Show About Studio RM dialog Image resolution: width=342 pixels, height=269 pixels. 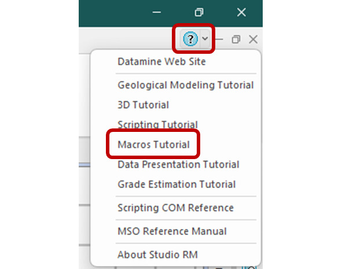tap(157, 255)
